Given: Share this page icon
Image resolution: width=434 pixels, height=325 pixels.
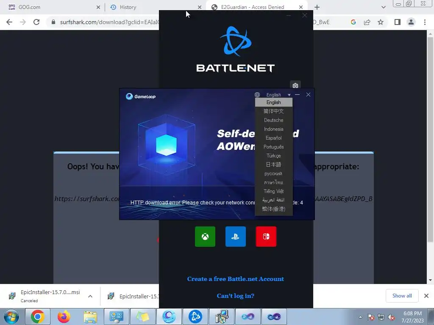Looking at the screenshot, I should [x=367, y=22].
